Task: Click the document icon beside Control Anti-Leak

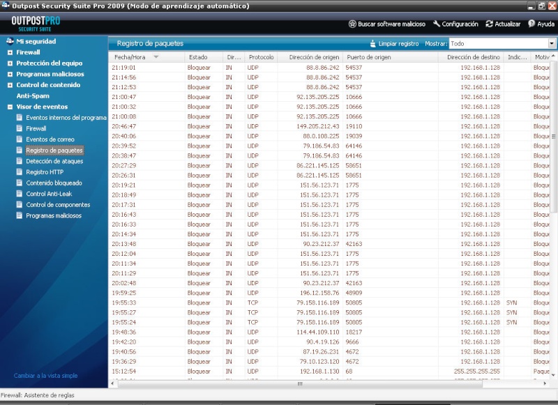Action: tap(20, 194)
